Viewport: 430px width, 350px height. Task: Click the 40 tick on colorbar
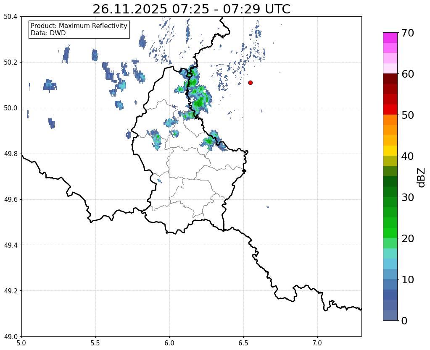[408, 156]
